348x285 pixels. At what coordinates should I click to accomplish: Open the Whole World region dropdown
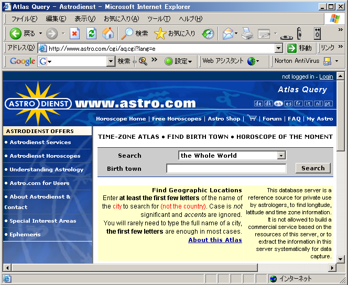[x=281, y=155]
